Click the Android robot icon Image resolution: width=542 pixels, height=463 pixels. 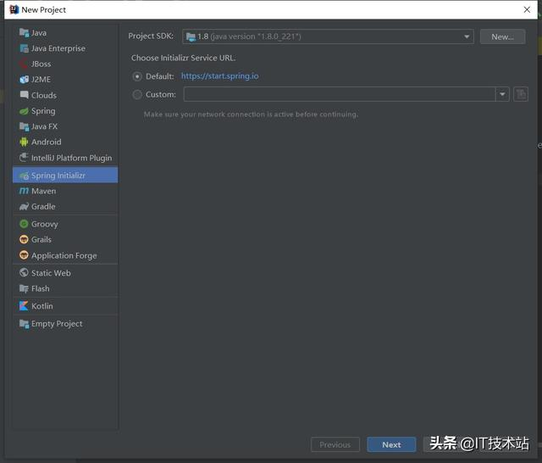pyautogui.click(x=24, y=142)
